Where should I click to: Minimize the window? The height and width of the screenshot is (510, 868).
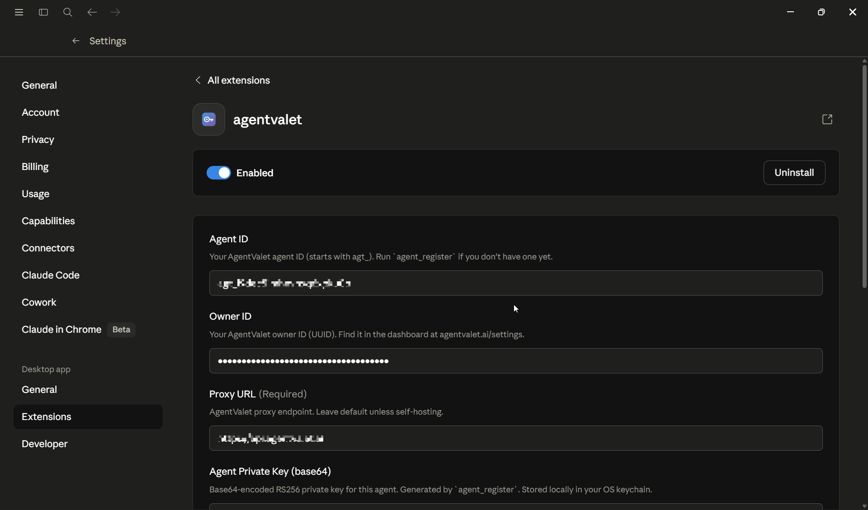tap(791, 12)
